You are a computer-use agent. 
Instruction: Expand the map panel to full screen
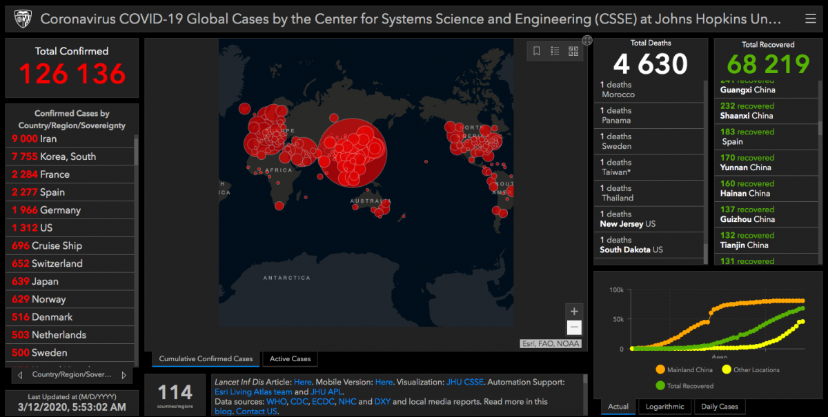pyautogui.click(x=587, y=40)
